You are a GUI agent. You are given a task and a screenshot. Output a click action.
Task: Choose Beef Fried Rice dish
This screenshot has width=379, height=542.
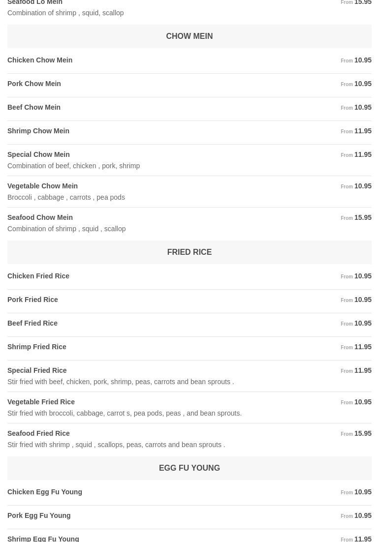point(32,323)
